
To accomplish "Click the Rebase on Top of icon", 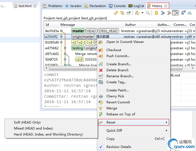I will pos(101,114).
